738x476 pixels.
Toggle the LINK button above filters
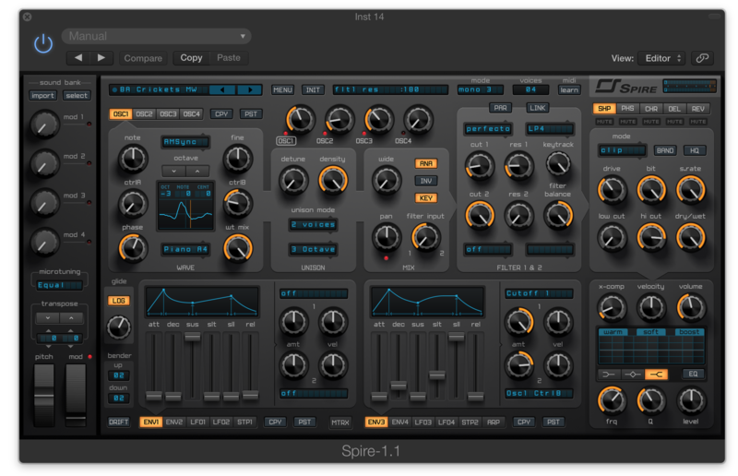click(538, 108)
